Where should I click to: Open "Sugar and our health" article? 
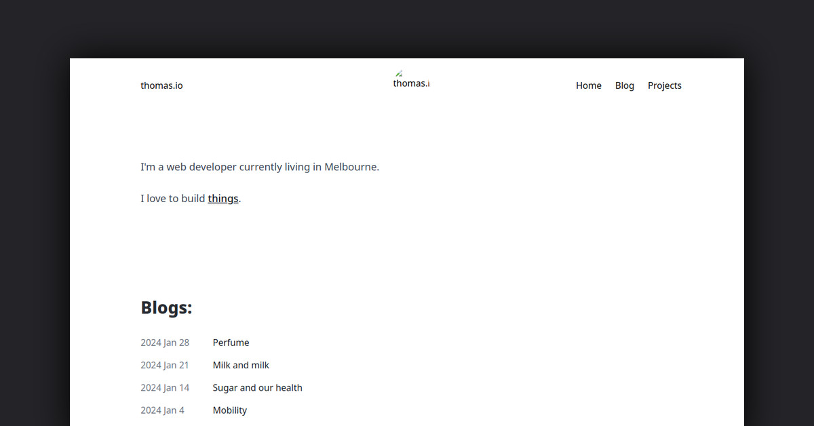[x=257, y=388]
